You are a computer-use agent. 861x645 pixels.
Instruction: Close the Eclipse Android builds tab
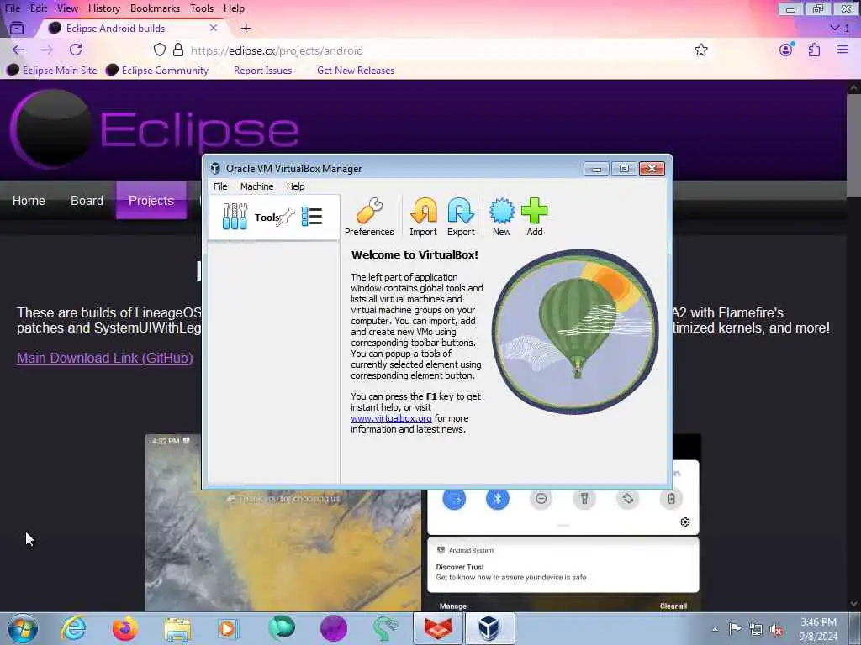pyautogui.click(x=214, y=28)
